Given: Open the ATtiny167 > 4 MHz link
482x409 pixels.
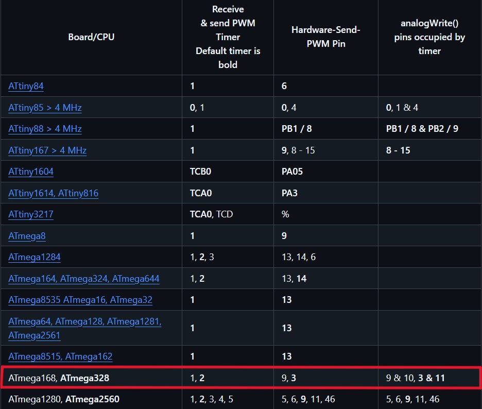Looking at the screenshot, I should click(x=47, y=150).
